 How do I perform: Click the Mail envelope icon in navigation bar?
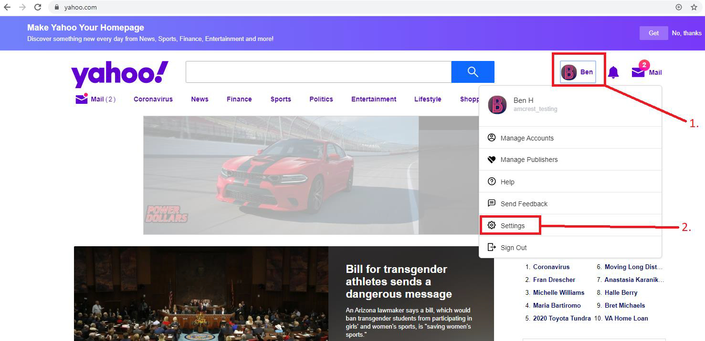click(81, 99)
